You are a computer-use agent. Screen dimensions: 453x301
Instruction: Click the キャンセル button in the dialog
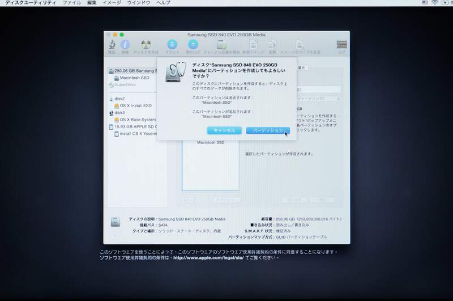click(224, 130)
